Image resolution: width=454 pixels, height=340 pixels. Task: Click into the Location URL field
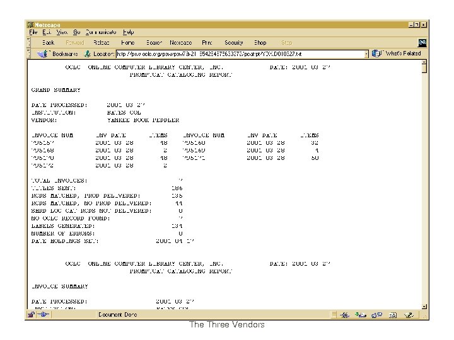(x=240, y=54)
